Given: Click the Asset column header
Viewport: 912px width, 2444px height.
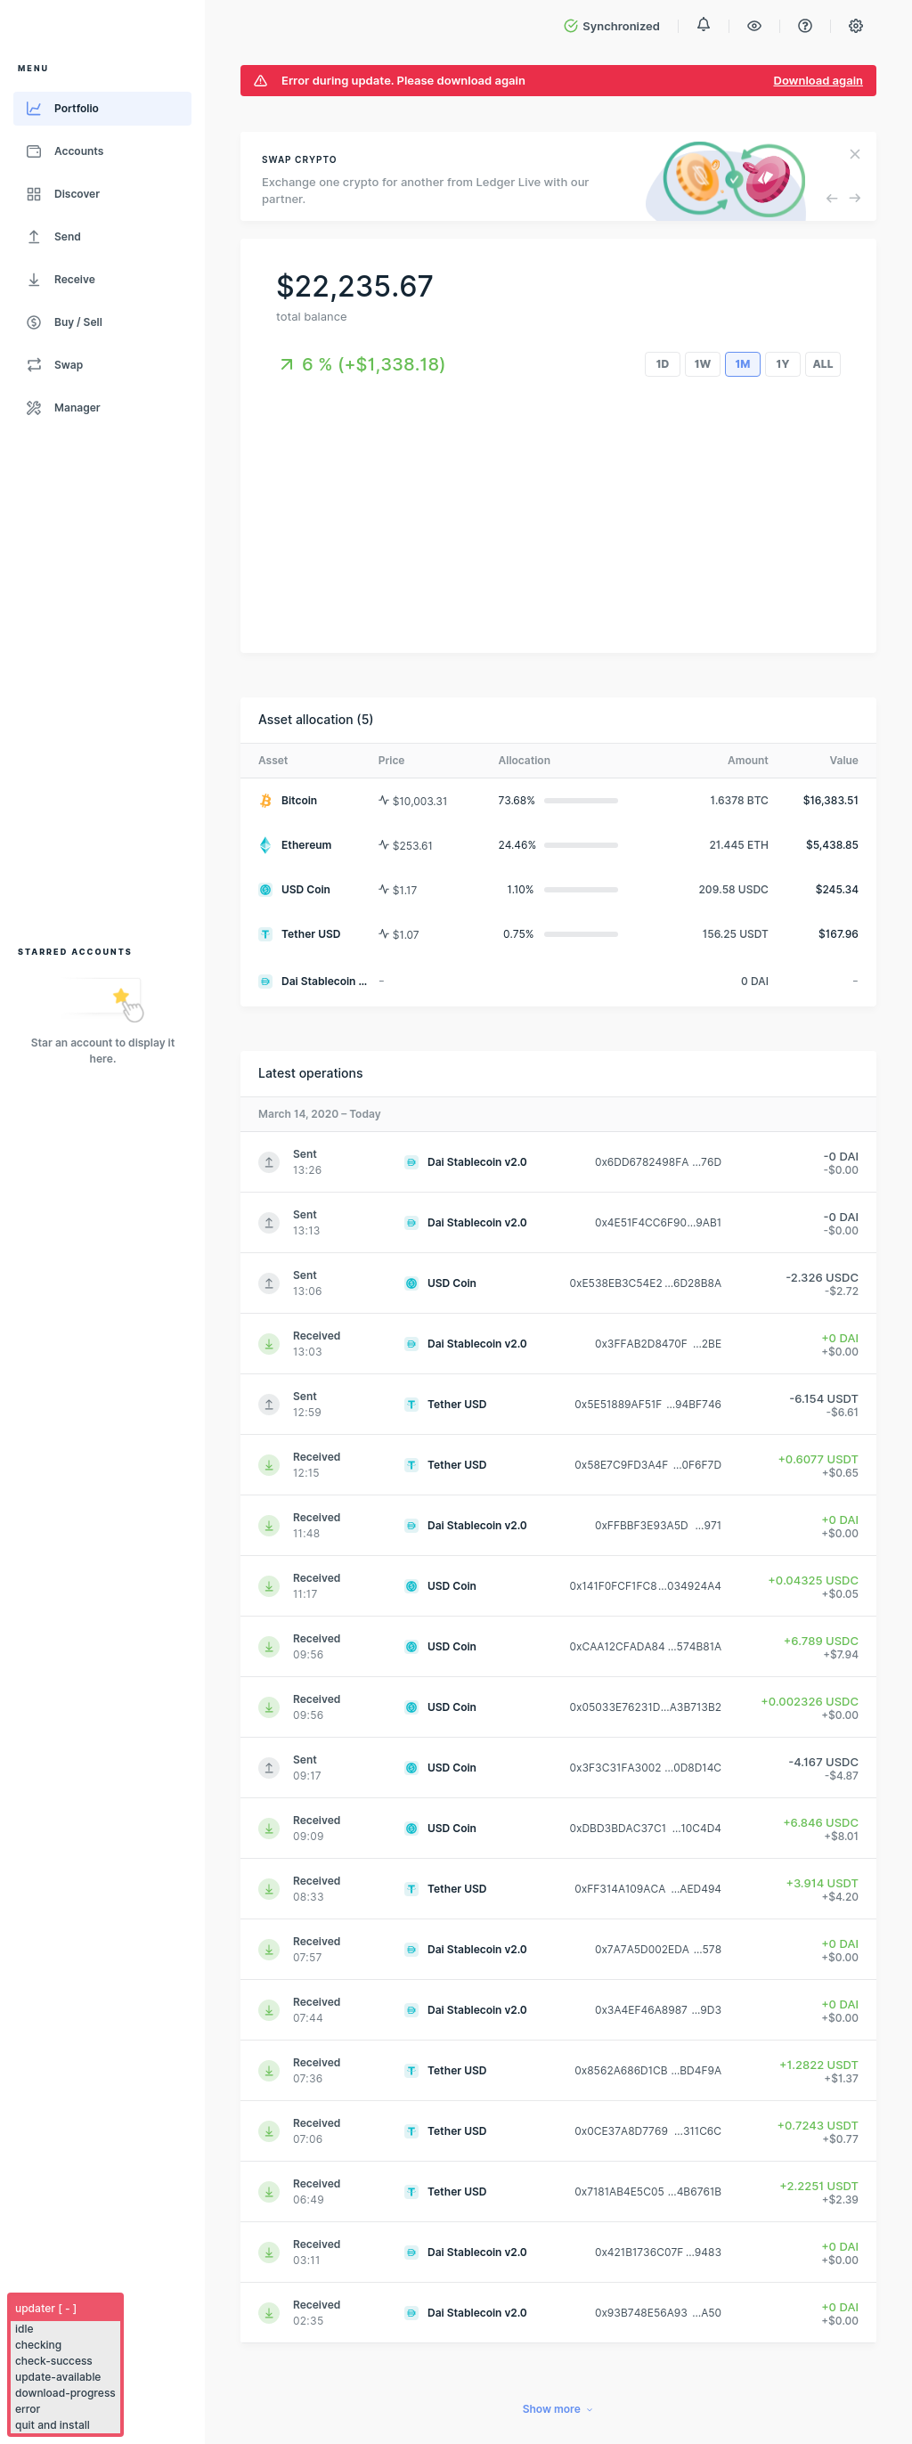Looking at the screenshot, I should pyautogui.click(x=273, y=761).
